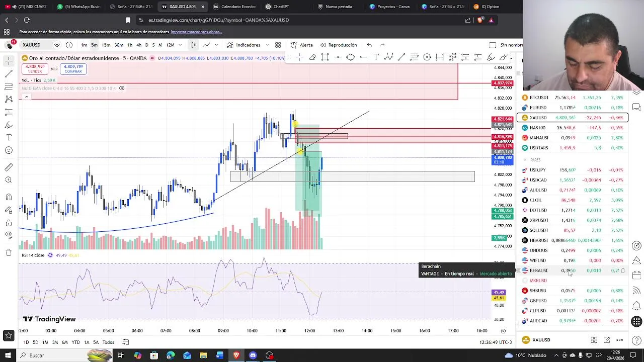
Task: Collapse the PARES watchlist section
Action: pyautogui.click(x=525, y=160)
